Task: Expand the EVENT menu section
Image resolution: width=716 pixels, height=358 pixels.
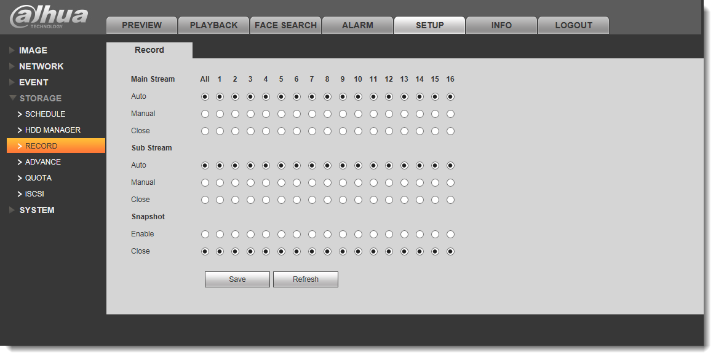Action: click(33, 82)
